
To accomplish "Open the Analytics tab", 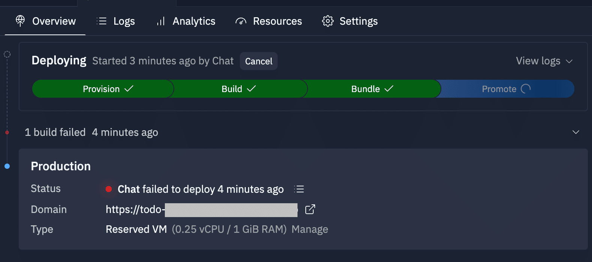I will click(x=194, y=21).
